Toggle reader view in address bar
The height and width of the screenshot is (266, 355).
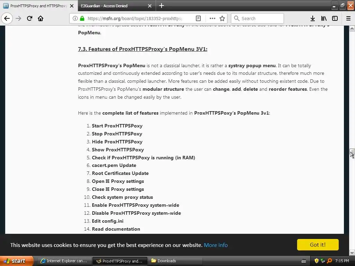[198, 18]
